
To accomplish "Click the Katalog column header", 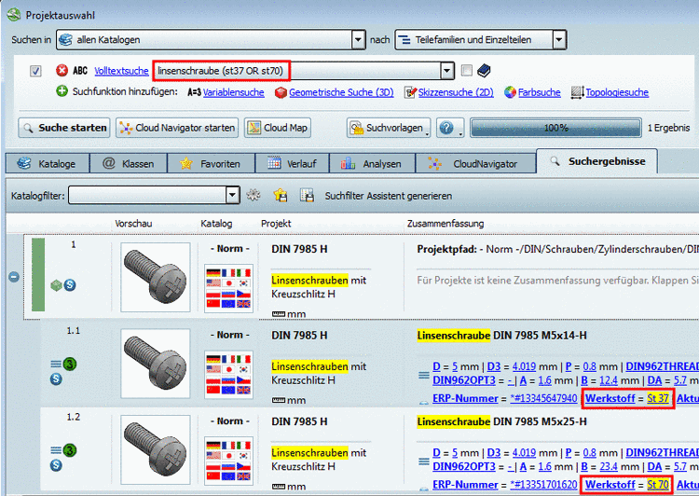I will (x=216, y=224).
